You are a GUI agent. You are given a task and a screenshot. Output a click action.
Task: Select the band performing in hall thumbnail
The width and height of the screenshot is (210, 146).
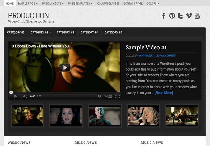tap(182, 116)
